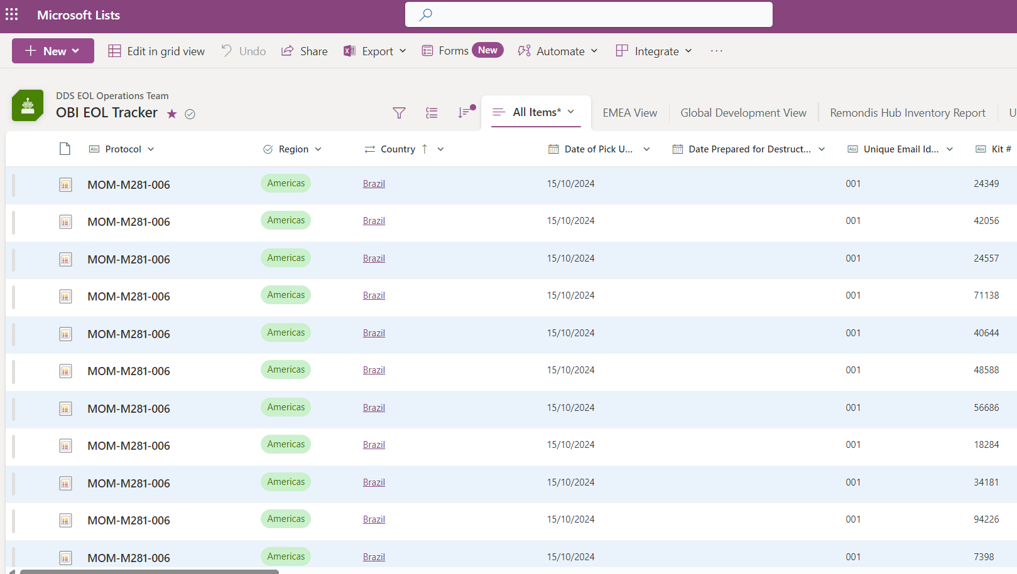
Task: Open the Protocol column dropdown
Action: click(151, 149)
